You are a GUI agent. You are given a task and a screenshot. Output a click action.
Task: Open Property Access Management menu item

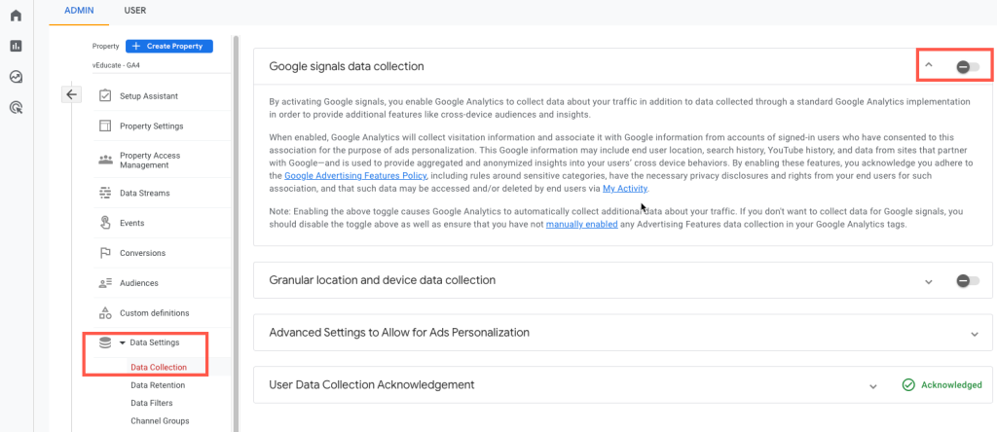pyautogui.click(x=150, y=161)
